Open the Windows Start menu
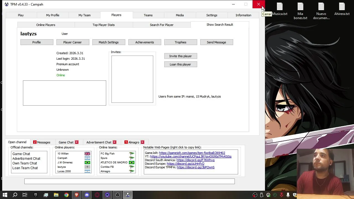This screenshot has height=199, width=354. click(5, 195)
